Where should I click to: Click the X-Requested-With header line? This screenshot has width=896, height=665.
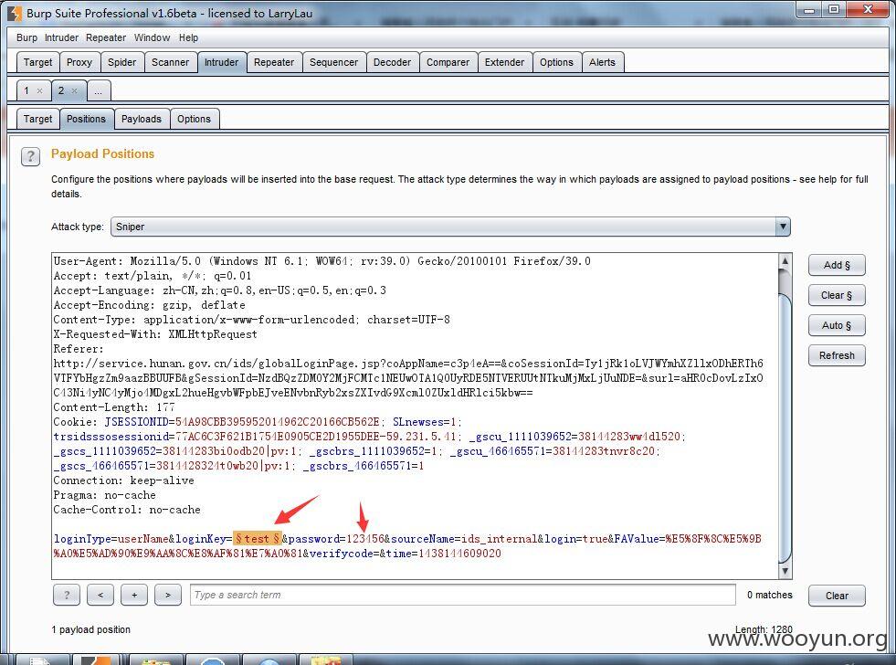(x=155, y=334)
